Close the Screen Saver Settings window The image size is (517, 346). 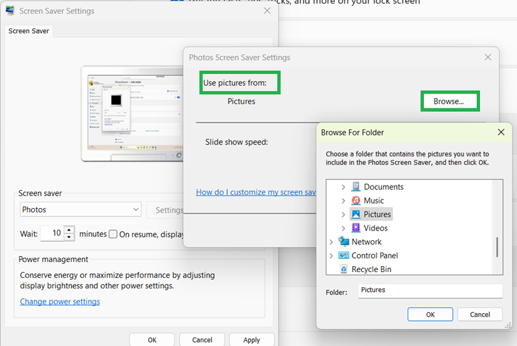click(267, 11)
